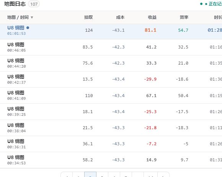This screenshot has width=222, height=177.
Task: Select the U8 钢图 row at 00:46:05
Action: pos(111,47)
